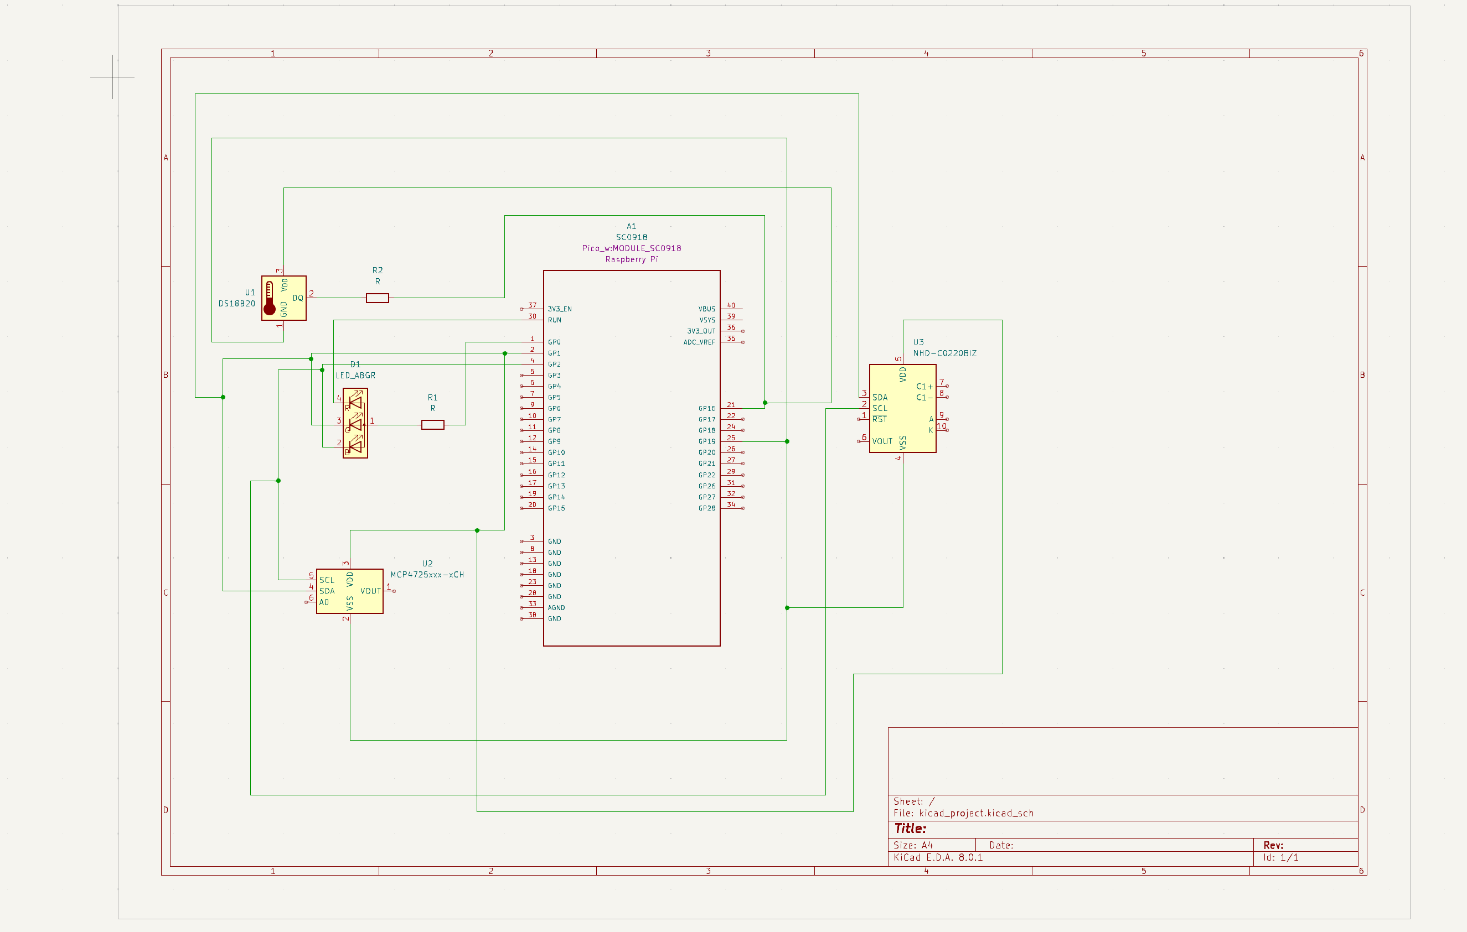Image resolution: width=1467 pixels, height=932 pixels.
Task: Click the LED_ABGR value label
Action: click(x=355, y=376)
